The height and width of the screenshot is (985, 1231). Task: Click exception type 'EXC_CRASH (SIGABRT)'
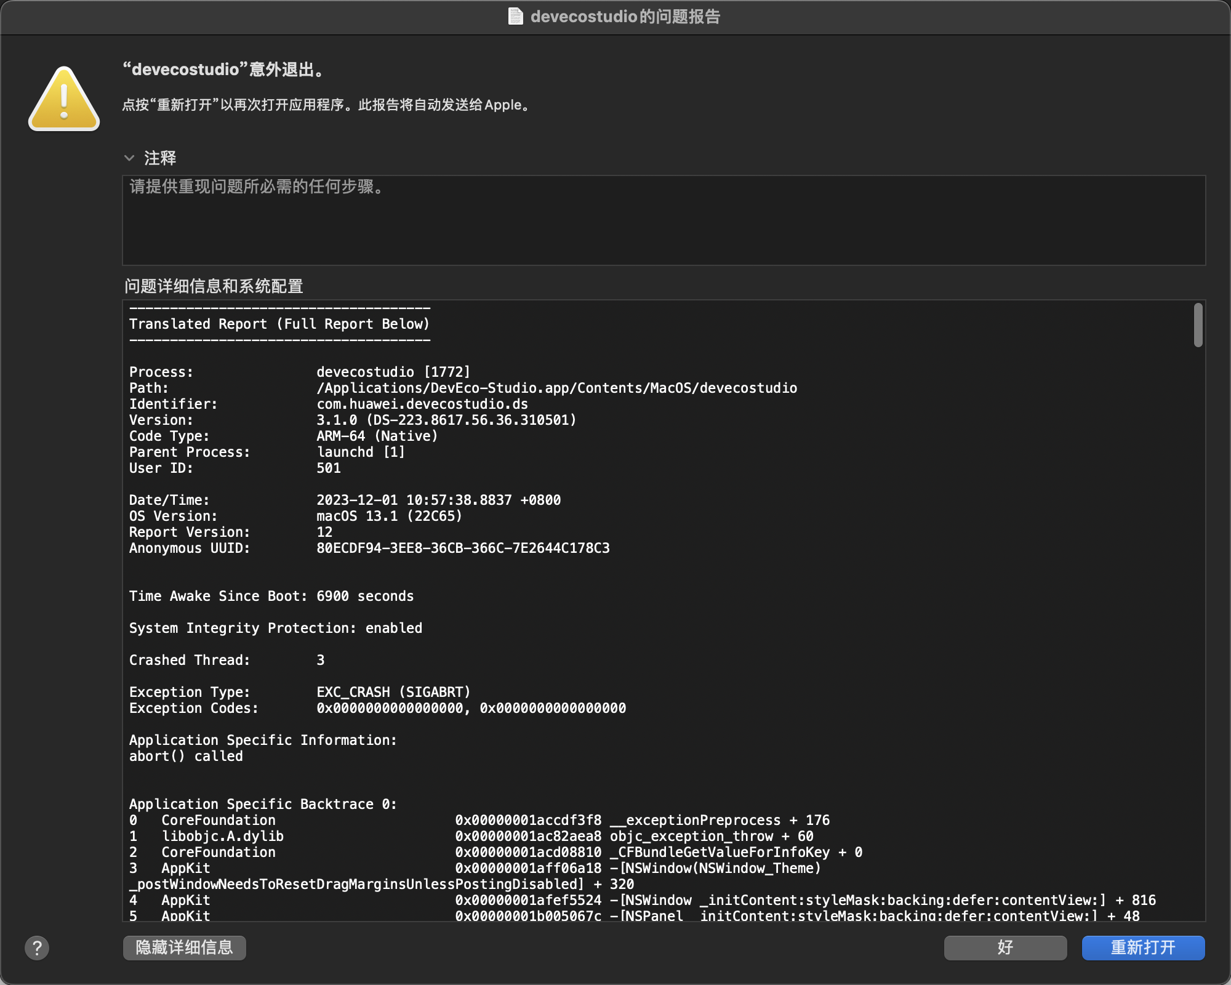393,692
